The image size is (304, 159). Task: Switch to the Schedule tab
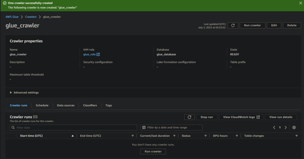[42, 105]
